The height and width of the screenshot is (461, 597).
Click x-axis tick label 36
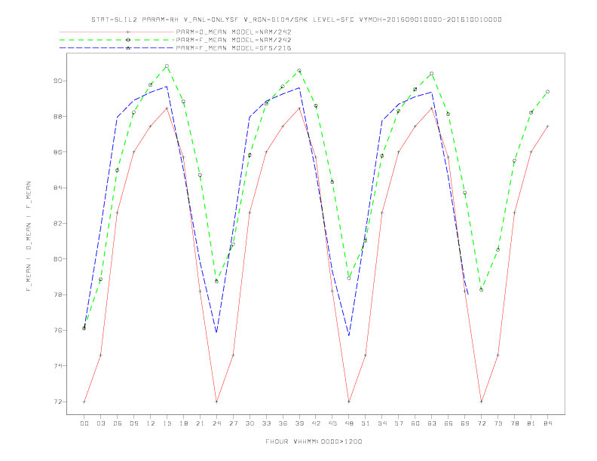coord(283,423)
